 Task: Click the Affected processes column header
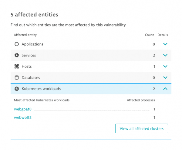coord(141,100)
